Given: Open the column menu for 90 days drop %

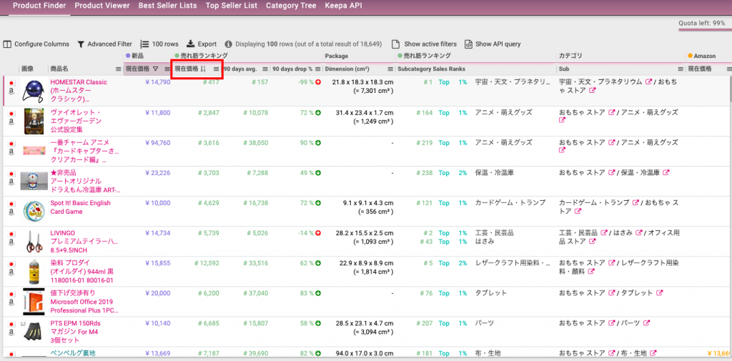Looking at the screenshot, I should [x=317, y=69].
